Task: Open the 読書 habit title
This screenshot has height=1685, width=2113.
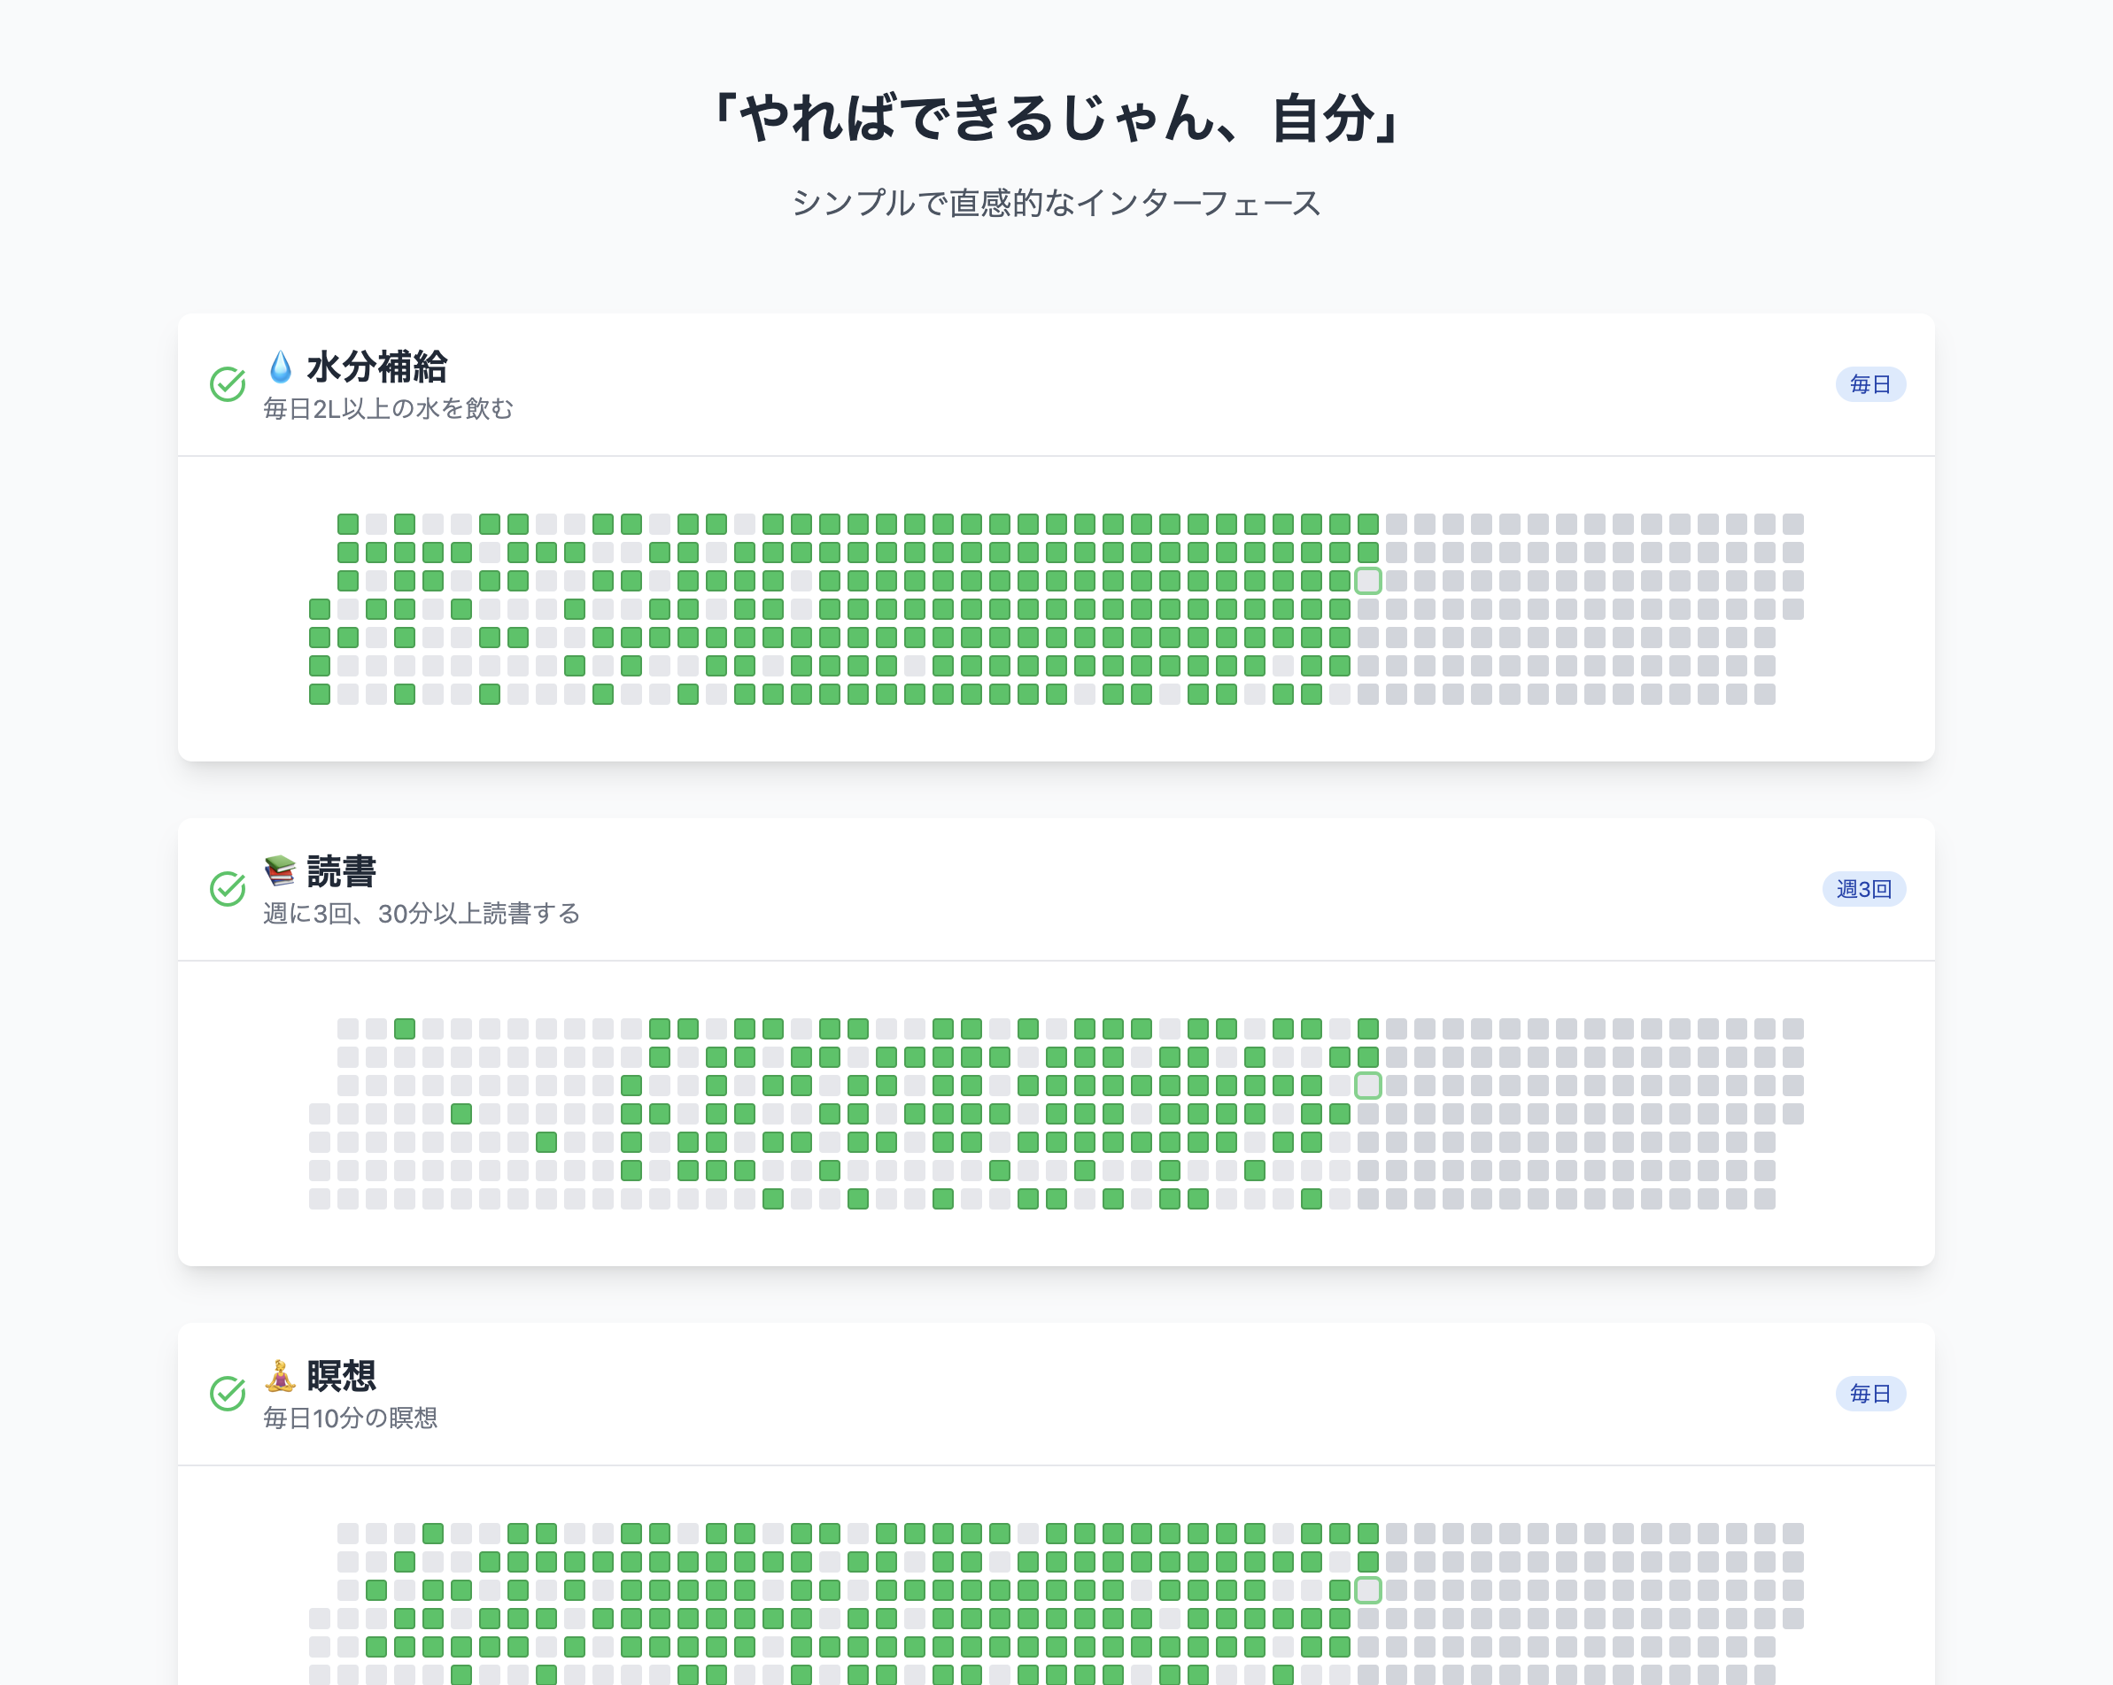Action: pyautogui.click(x=342, y=871)
